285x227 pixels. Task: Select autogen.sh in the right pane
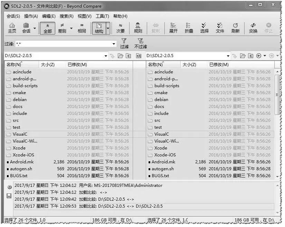pyautogui.click(x=210, y=169)
